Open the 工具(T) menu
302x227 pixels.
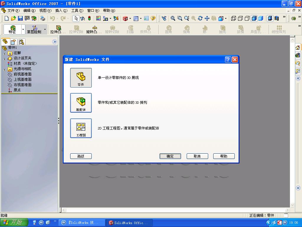pyautogui.click(x=77, y=11)
